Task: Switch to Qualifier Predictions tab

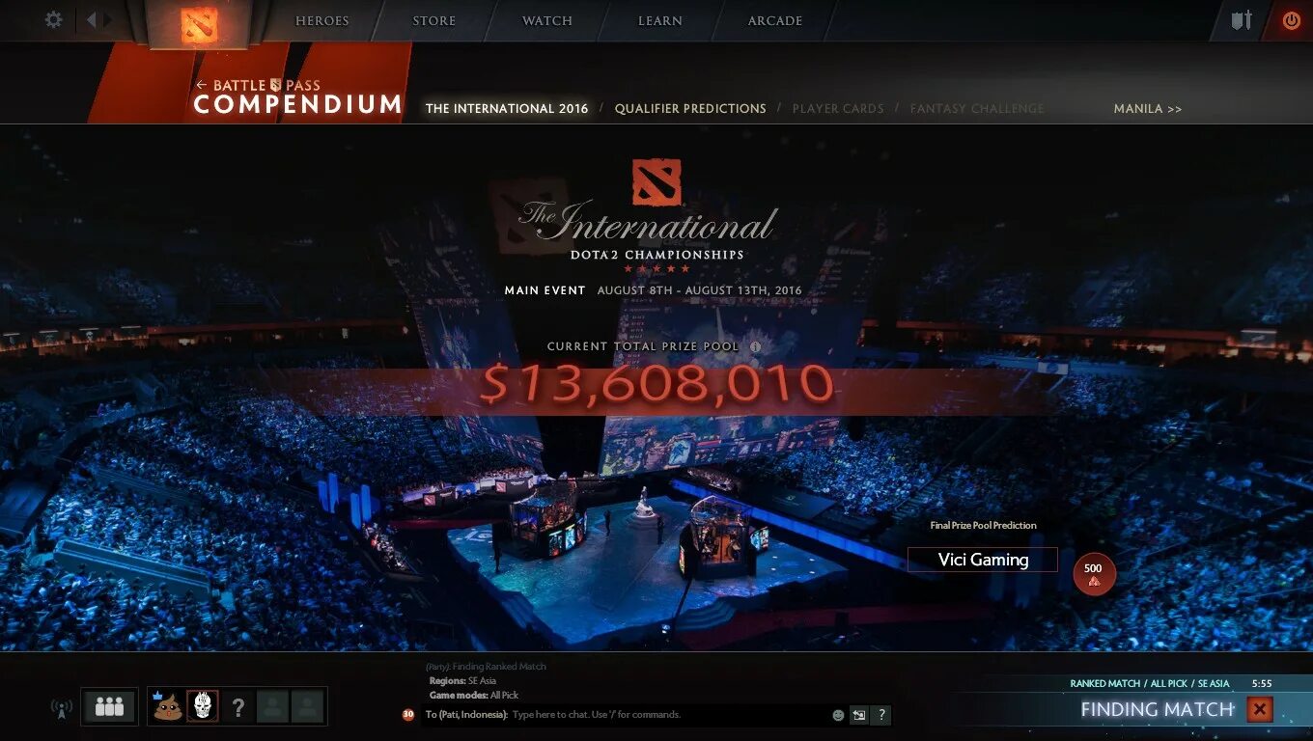Action: pos(690,109)
